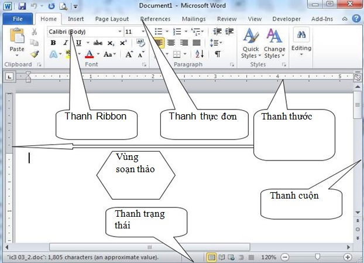The image size is (364, 263).
Task: Click the 120% zoom level
Action: (x=269, y=257)
